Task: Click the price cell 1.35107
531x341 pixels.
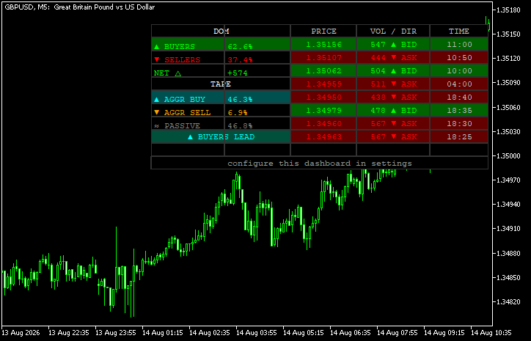Action: click(x=323, y=58)
